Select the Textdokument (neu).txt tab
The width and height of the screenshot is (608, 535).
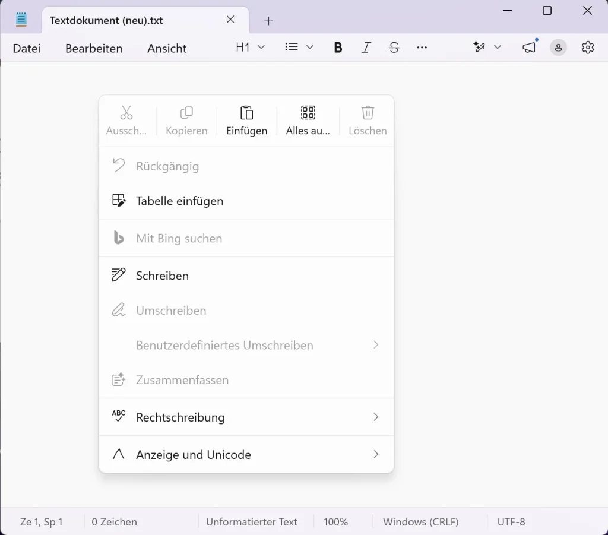145,20
